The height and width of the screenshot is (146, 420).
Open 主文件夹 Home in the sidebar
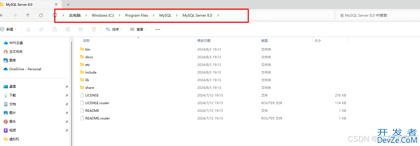(13, 51)
